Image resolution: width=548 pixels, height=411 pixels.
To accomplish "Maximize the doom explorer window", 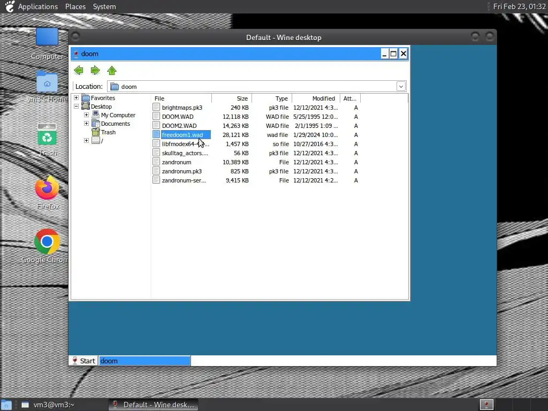I will 393,54.
